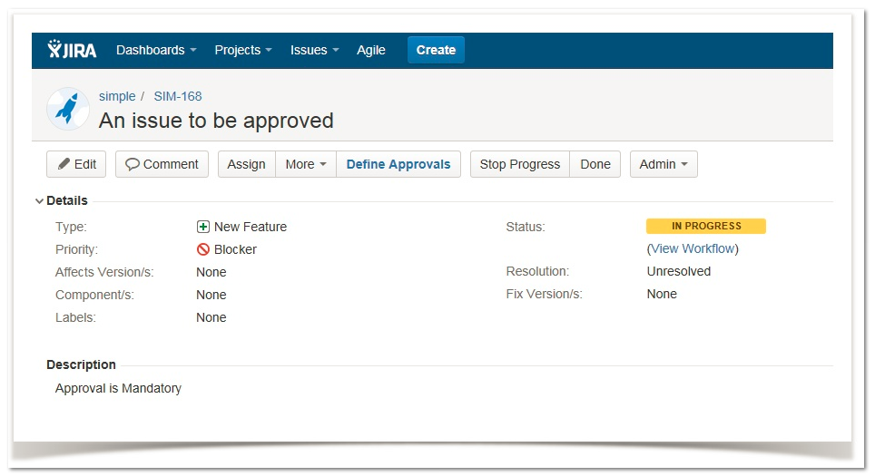Image resolution: width=875 pixels, height=476 pixels.
Task: Open the View Workflow link
Action: click(x=693, y=248)
